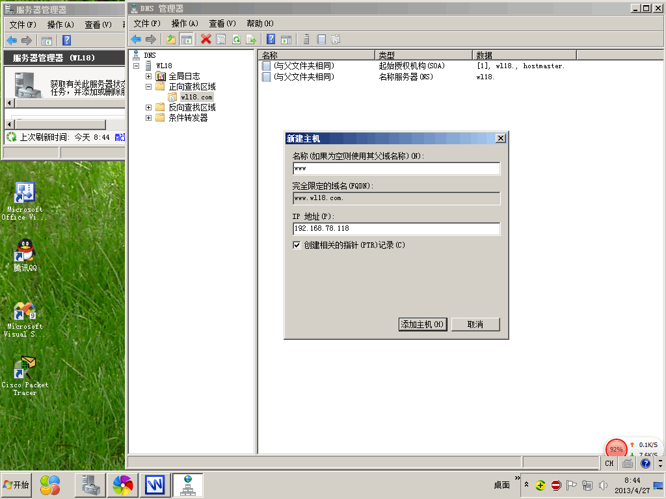The image size is (666, 499).
Task: Open the 操作(A) menu in DNS Manager
Action: pos(184,23)
